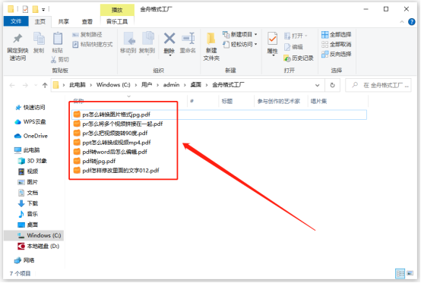Viewport: 421px width, 283px height.
Task: Refresh the folder via address bar icon
Action: click(x=332, y=85)
